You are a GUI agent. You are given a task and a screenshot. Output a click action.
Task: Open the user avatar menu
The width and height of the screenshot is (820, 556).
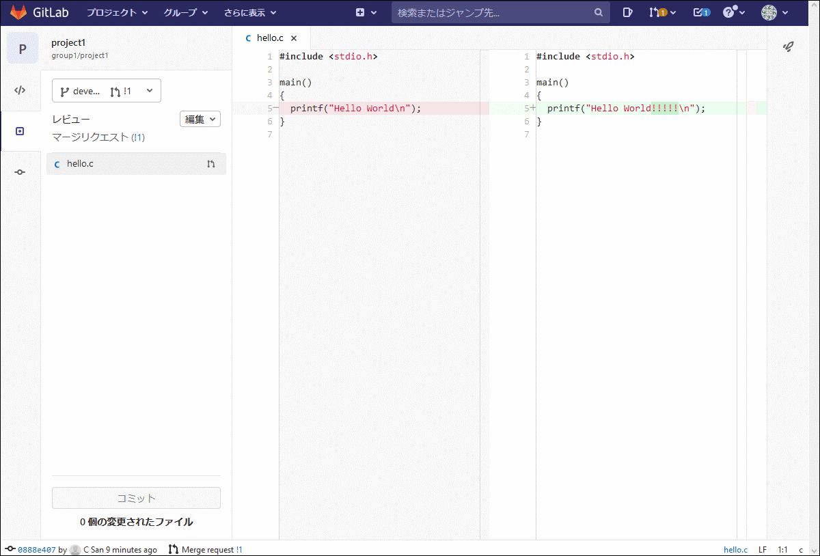point(775,12)
